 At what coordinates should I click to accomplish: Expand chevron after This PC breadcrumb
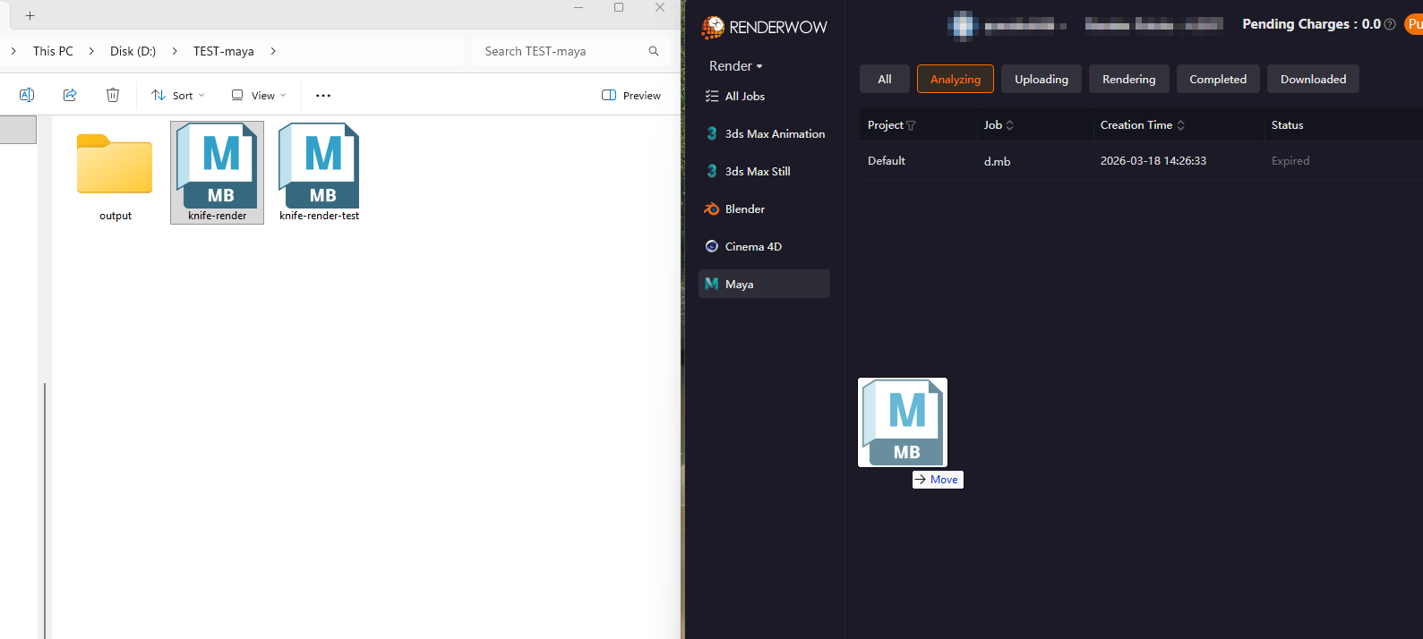pos(91,51)
